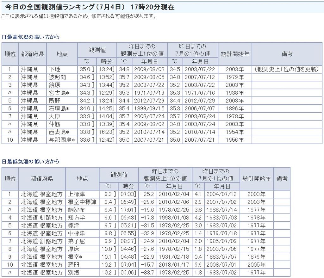Screen dimensions: 324x278
Task: Select the 羅臼 location name
Action: [x=73, y=264]
